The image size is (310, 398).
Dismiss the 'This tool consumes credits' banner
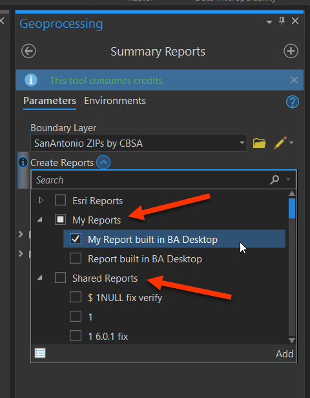294,80
